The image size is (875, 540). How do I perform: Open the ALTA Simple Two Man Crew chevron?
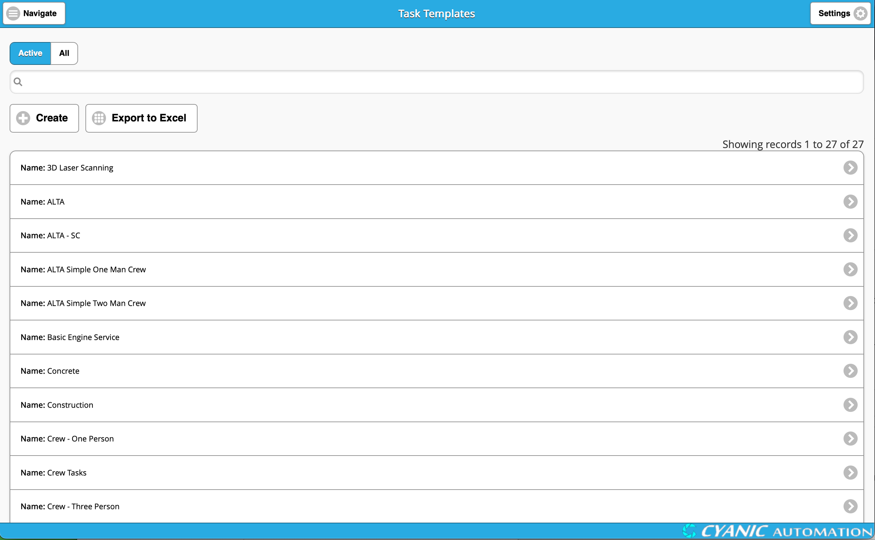tap(850, 303)
